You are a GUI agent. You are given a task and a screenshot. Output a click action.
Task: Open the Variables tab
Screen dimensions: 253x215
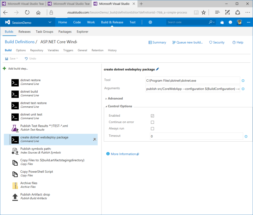(53, 50)
